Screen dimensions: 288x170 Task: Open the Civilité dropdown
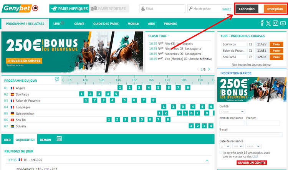click(x=232, y=112)
